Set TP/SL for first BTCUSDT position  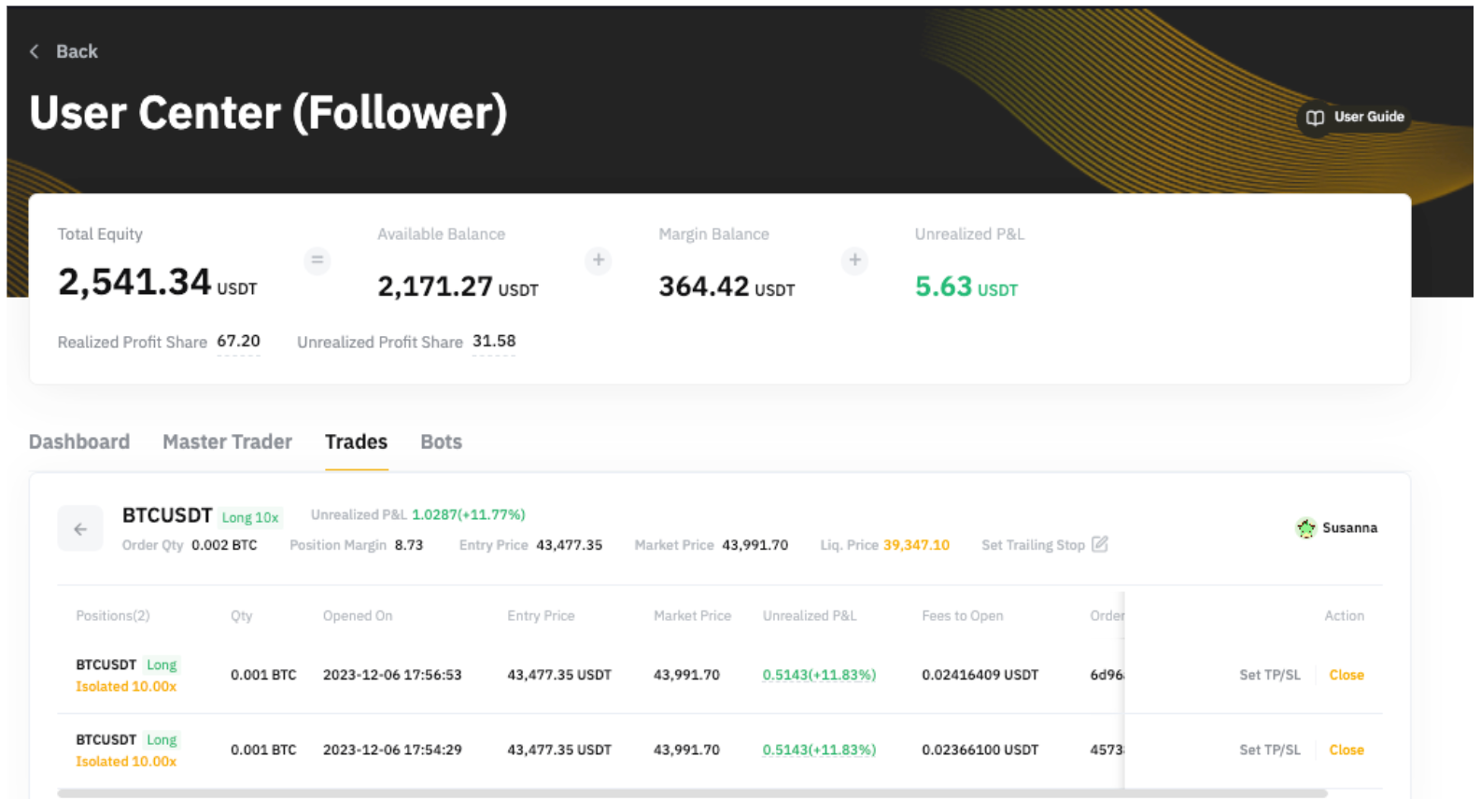pyautogui.click(x=1269, y=675)
